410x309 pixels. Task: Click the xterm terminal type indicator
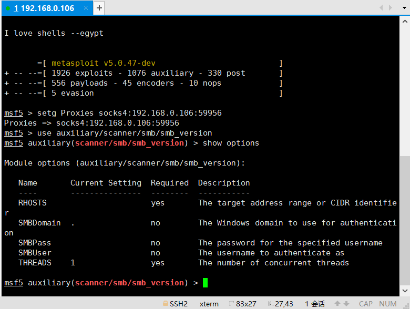(209, 304)
